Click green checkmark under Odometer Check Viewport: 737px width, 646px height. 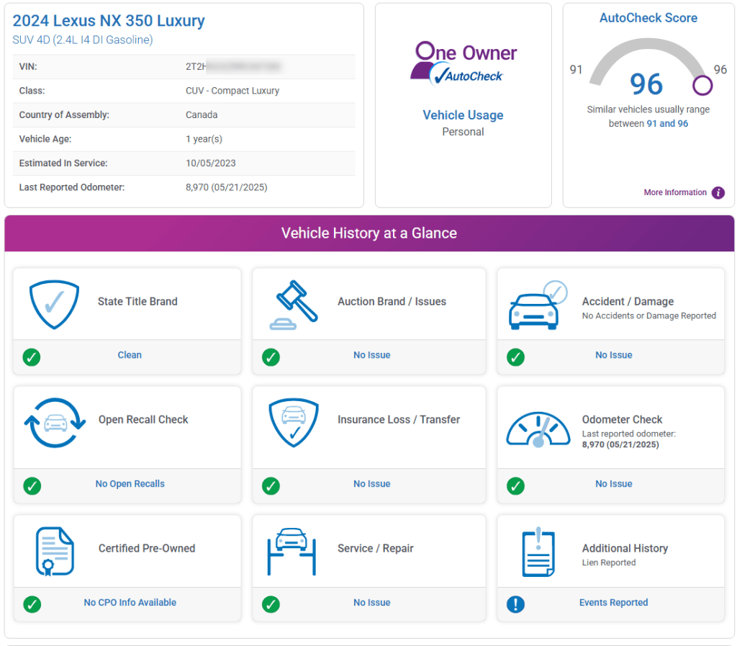[x=515, y=485]
